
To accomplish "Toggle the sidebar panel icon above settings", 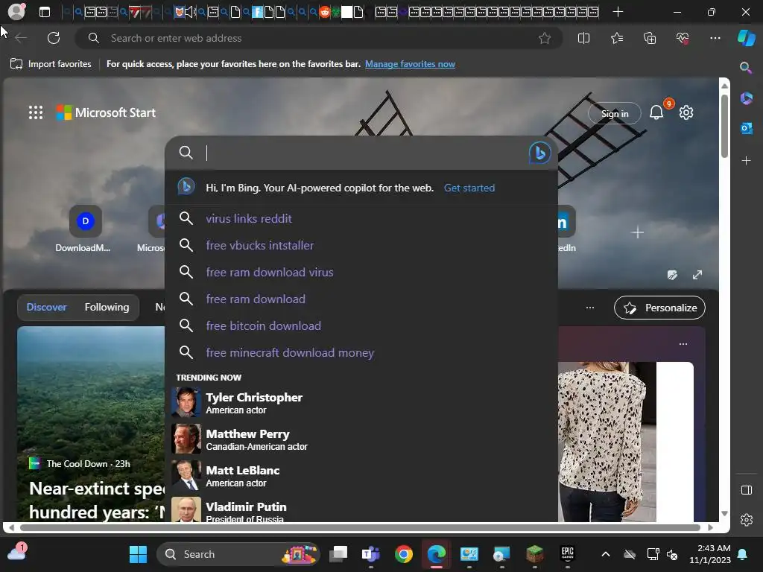I will pyautogui.click(x=746, y=490).
